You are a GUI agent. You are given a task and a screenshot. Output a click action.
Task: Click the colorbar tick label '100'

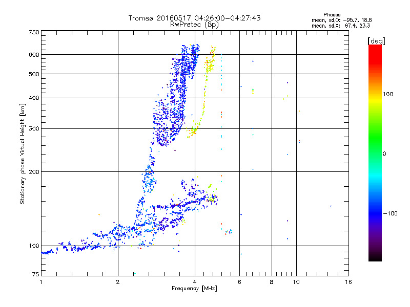point(388,94)
